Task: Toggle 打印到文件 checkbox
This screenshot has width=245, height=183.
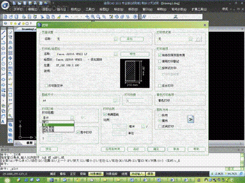Action: [x=46, y=86]
